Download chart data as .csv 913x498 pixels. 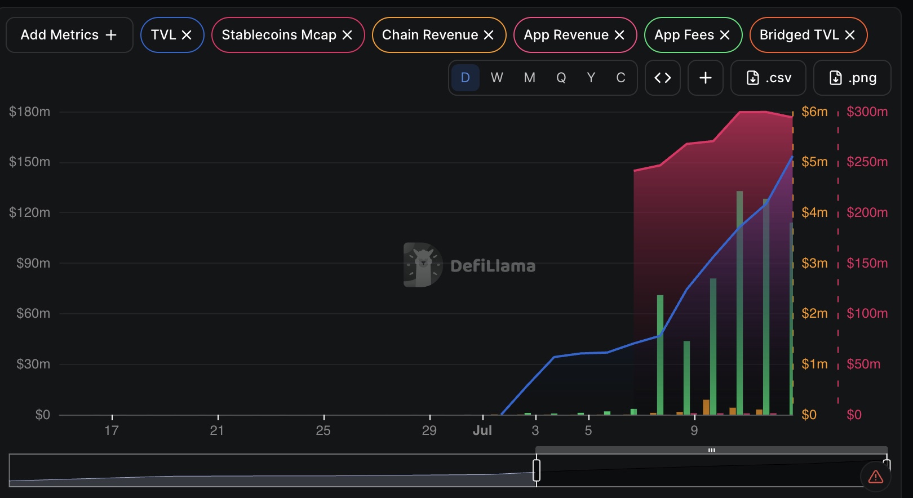(768, 78)
